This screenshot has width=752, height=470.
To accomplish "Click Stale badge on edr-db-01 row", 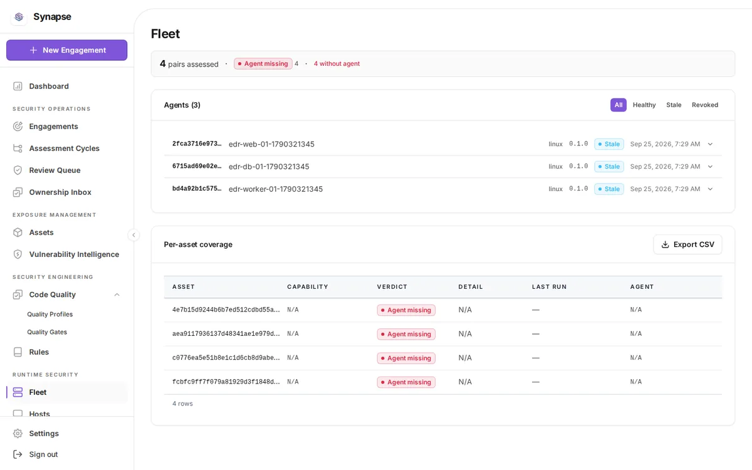I will point(609,166).
